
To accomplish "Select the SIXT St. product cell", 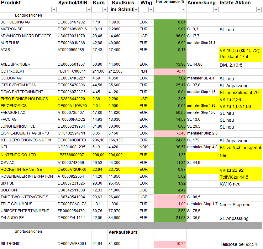I will coord(28,184).
